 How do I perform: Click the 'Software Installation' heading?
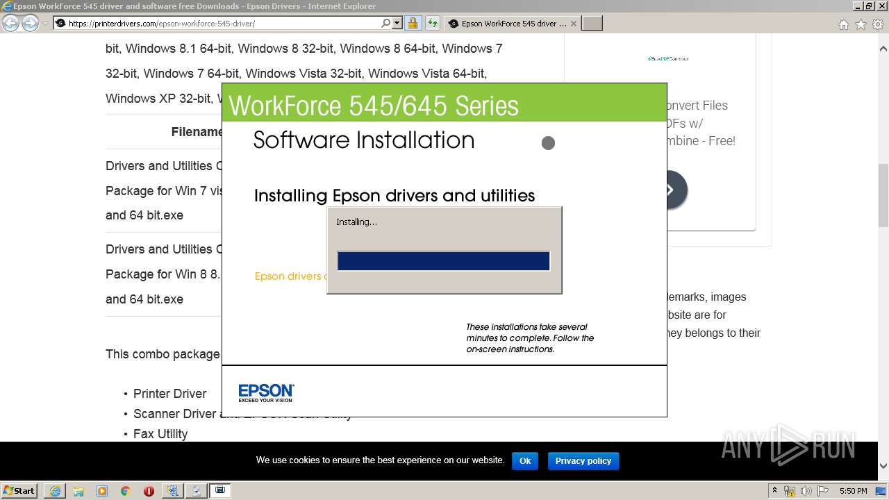pyautogui.click(x=364, y=140)
